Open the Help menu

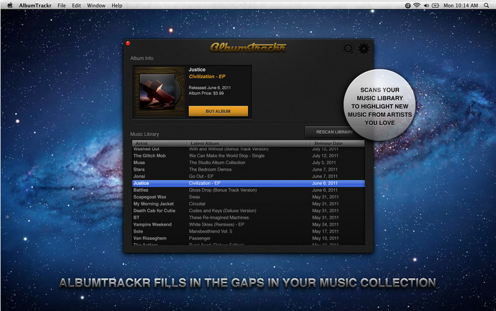coord(117,6)
